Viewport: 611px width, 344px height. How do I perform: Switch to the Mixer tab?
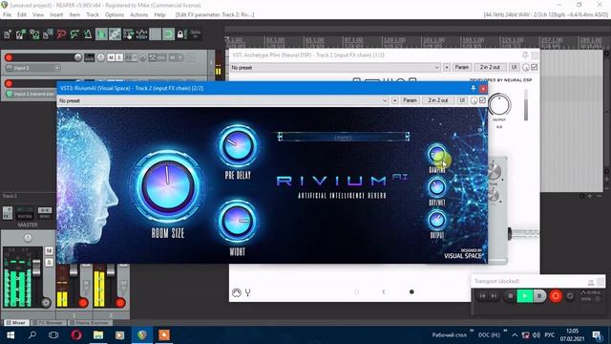(16, 323)
